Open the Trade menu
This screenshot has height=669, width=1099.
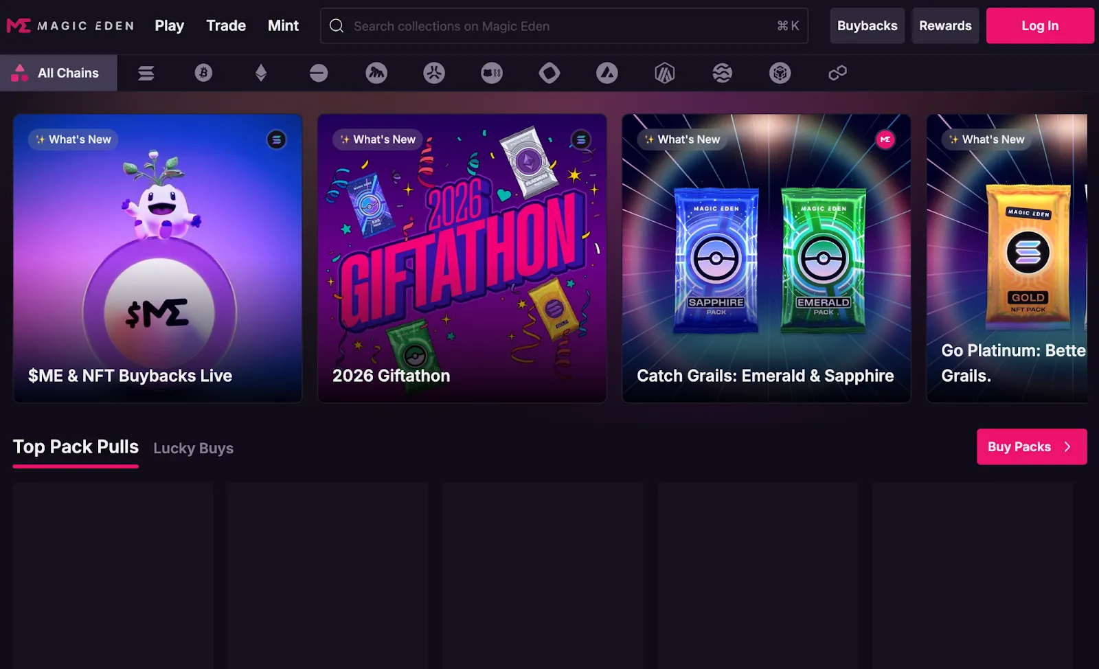(226, 25)
